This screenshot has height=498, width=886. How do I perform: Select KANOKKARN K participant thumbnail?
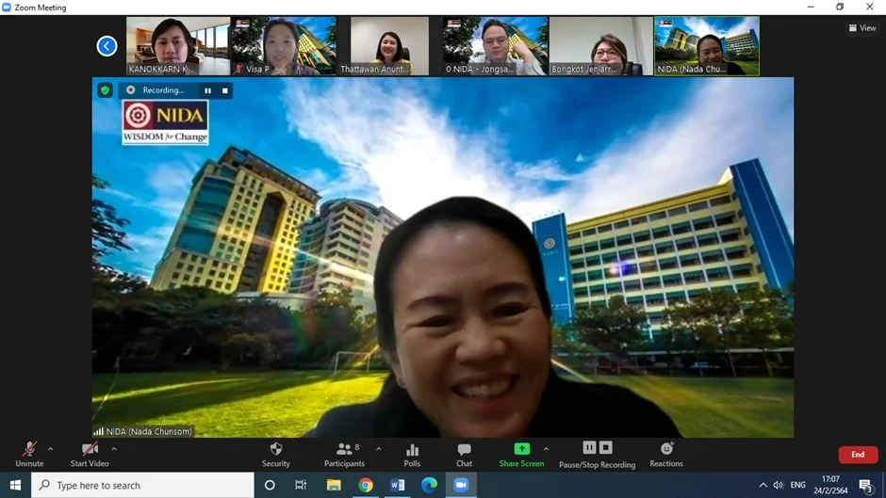coord(178,46)
